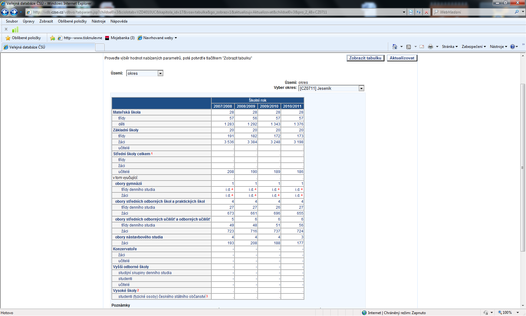The image size is (526, 316).
Task: Go forward with the Forward arrow button
Action: point(14,12)
